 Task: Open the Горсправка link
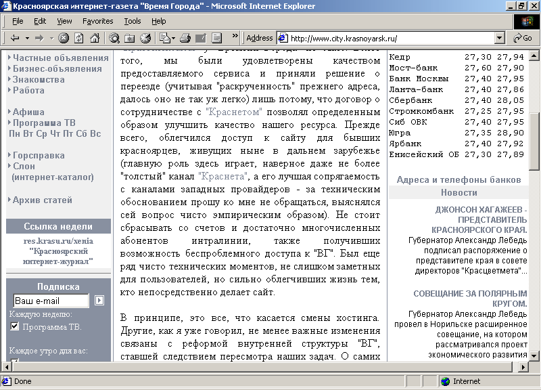pos(39,156)
